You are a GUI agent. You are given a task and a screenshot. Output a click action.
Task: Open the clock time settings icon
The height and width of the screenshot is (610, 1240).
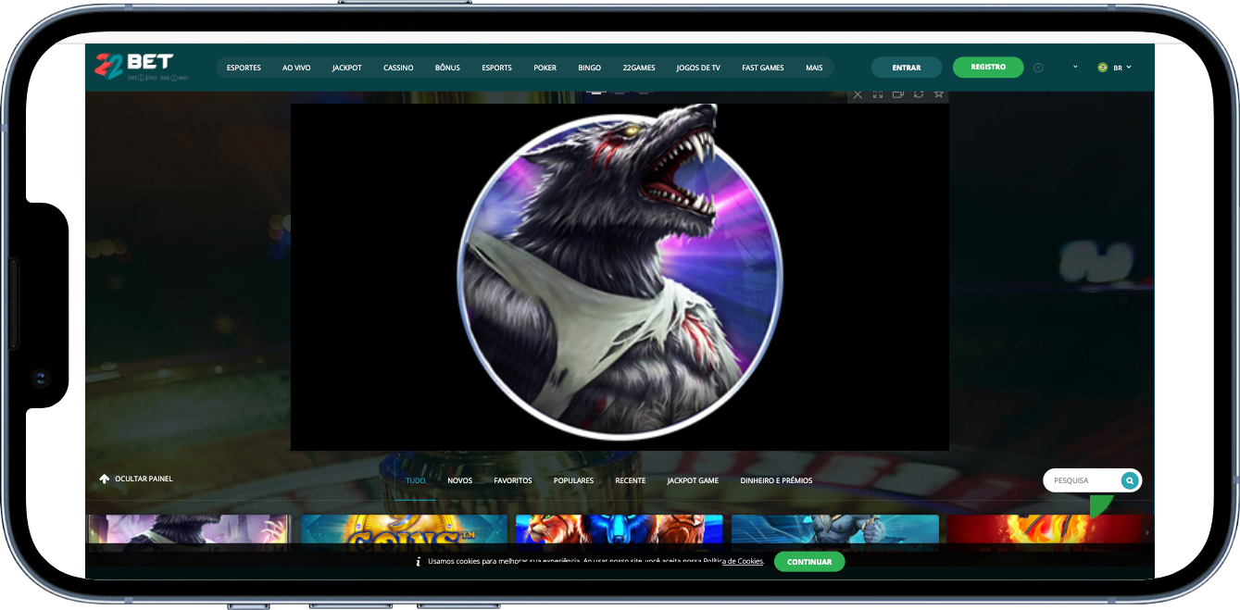click(x=1038, y=68)
